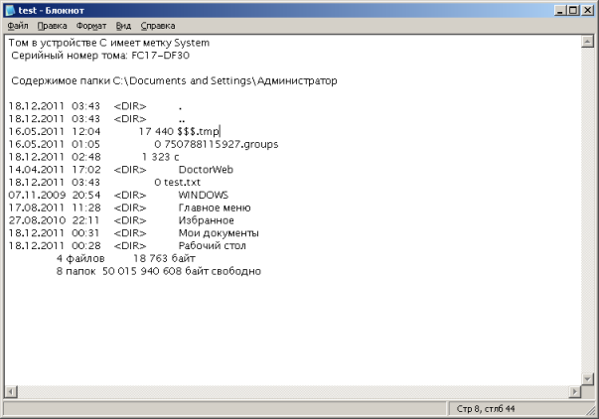This screenshot has width=599, height=419.
Task: Open the Правка menu
Action: [52, 26]
